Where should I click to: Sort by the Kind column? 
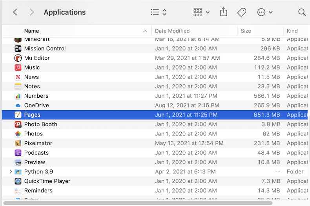(292, 31)
